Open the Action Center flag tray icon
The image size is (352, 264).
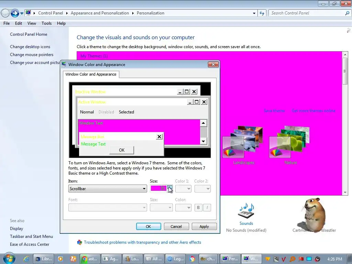coord(301,259)
